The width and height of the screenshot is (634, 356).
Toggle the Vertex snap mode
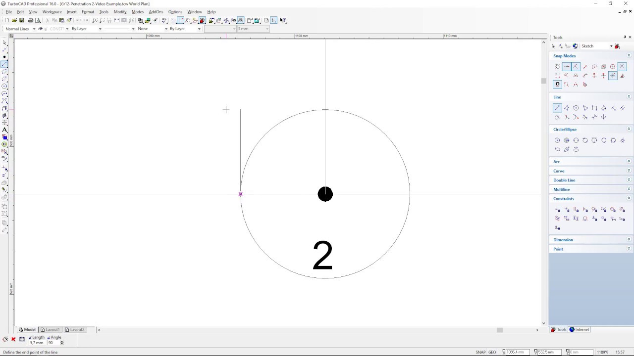tap(567, 67)
